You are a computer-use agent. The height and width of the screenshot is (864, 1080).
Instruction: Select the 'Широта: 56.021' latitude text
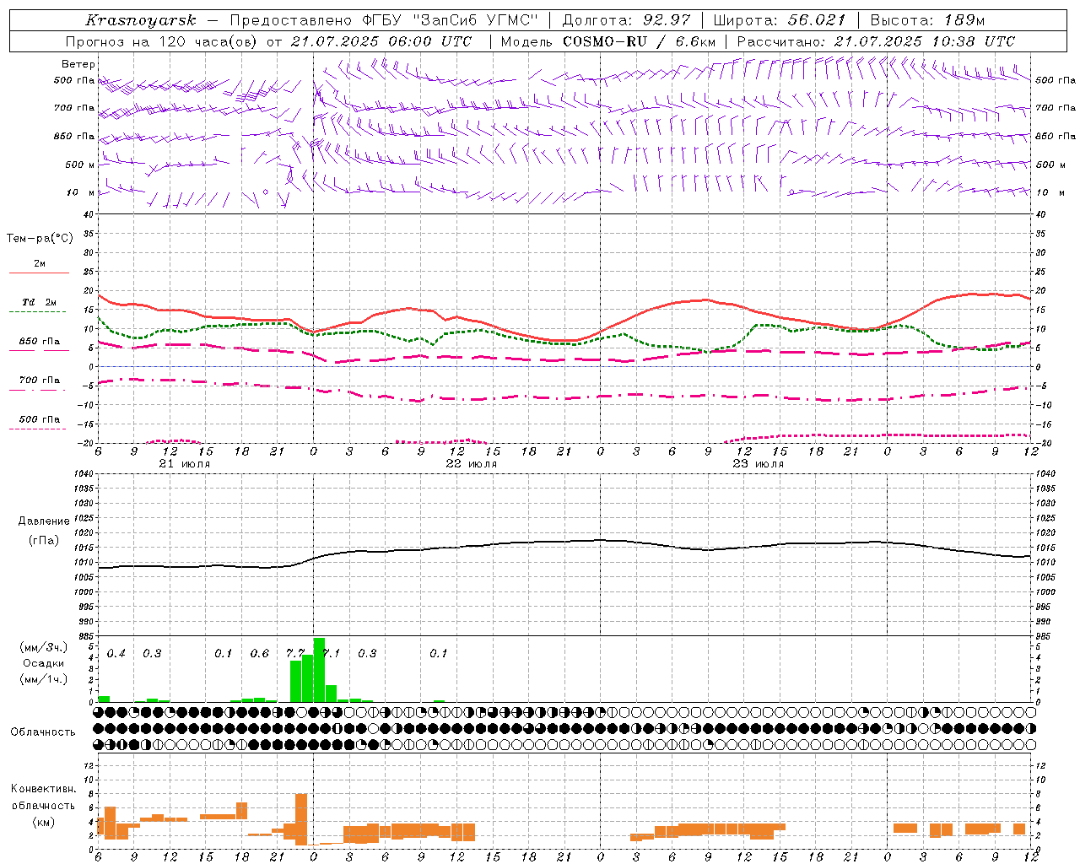point(779,20)
